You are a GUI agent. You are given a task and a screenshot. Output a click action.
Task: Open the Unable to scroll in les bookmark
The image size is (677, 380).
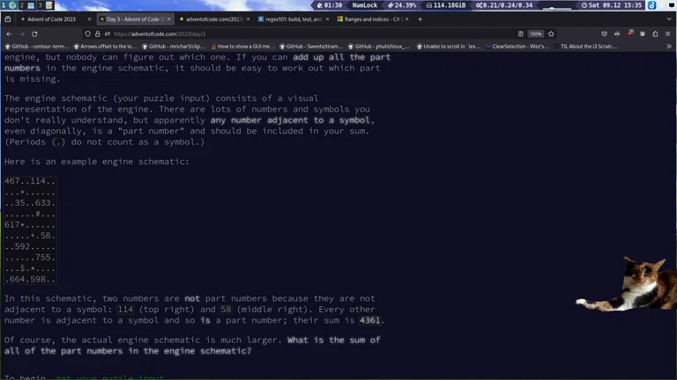(449, 46)
